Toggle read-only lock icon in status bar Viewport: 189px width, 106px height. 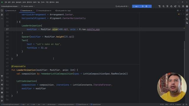[x=183, y=105]
